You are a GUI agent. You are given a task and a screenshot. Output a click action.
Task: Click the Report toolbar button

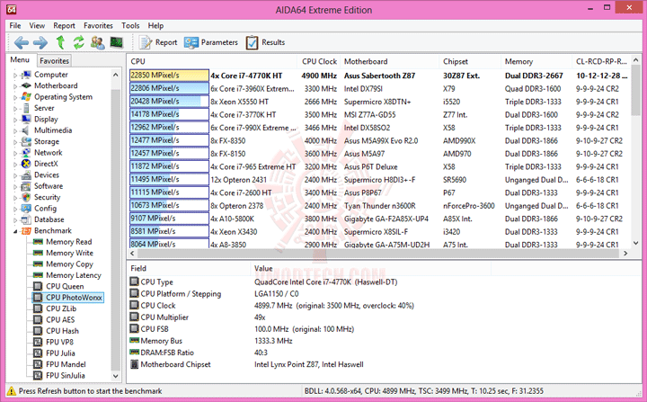[x=158, y=42]
